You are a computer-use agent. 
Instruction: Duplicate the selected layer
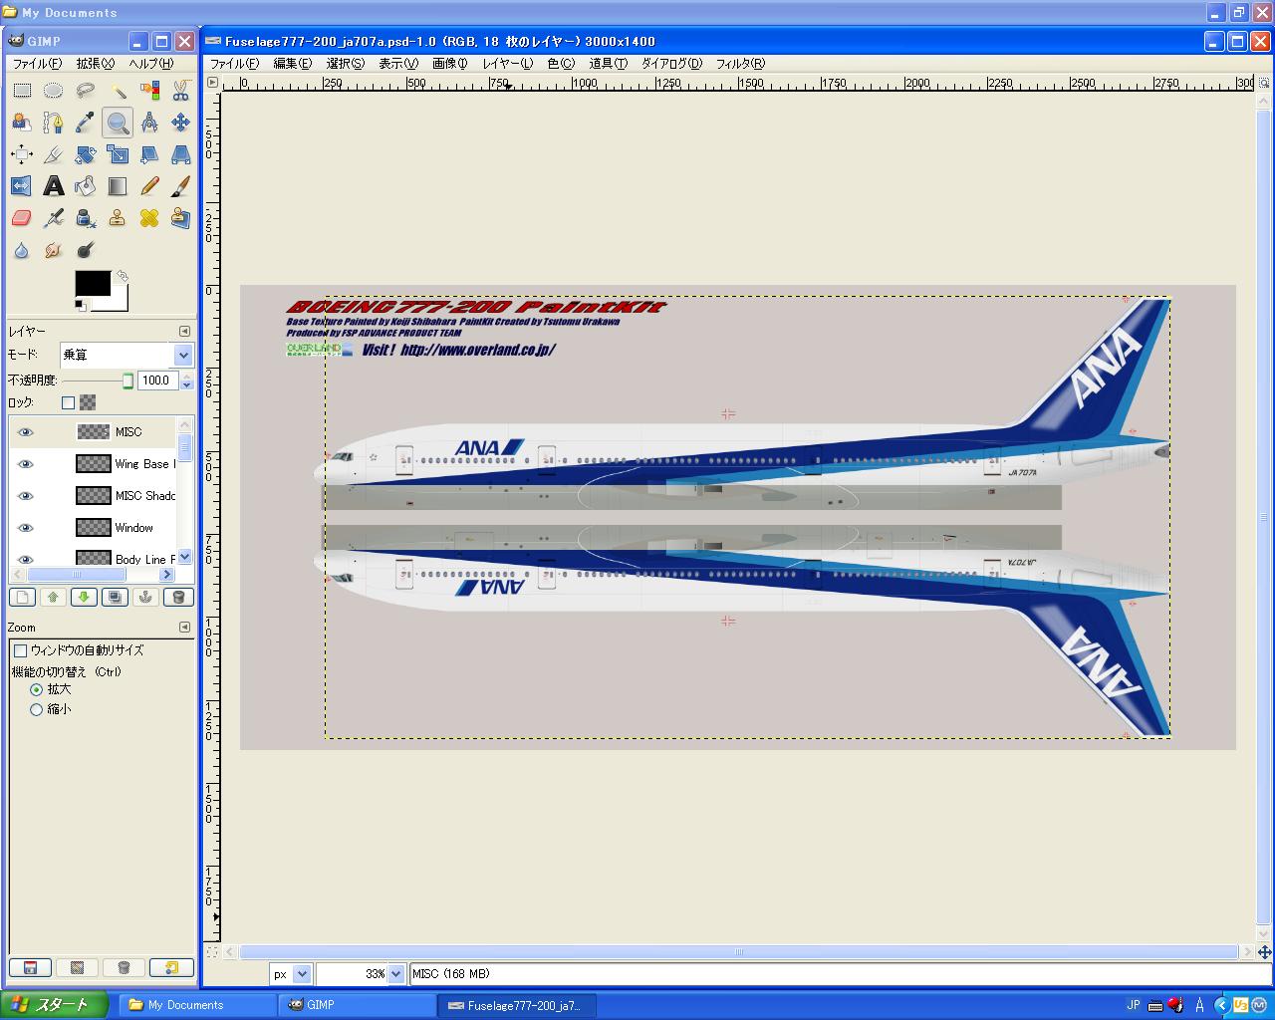coord(116,598)
